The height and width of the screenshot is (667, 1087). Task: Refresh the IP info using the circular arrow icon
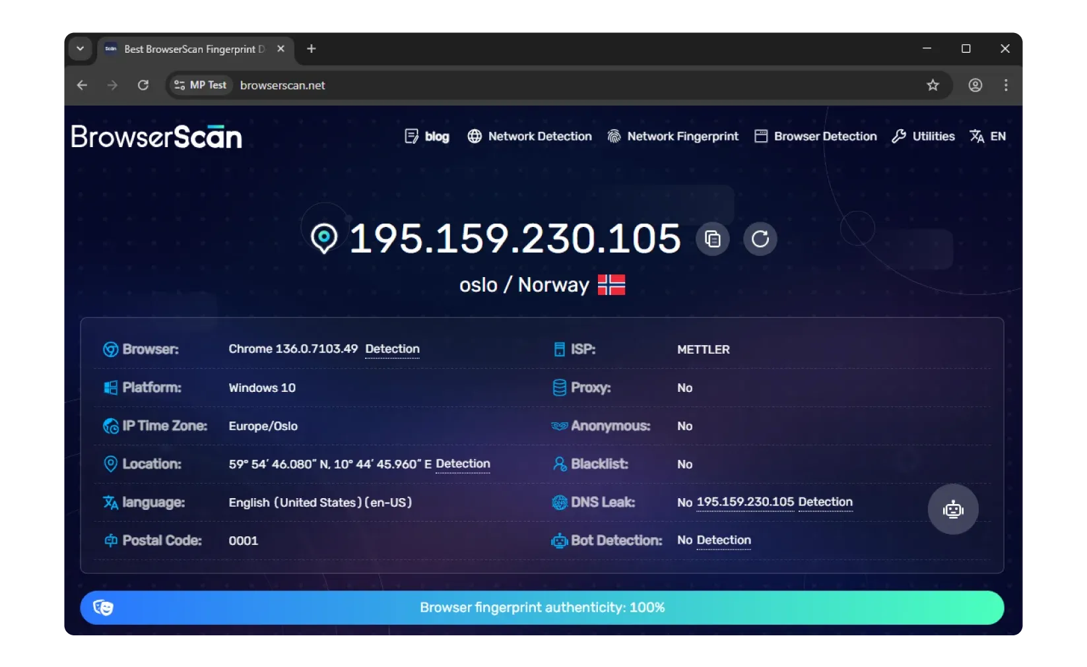point(760,239)
